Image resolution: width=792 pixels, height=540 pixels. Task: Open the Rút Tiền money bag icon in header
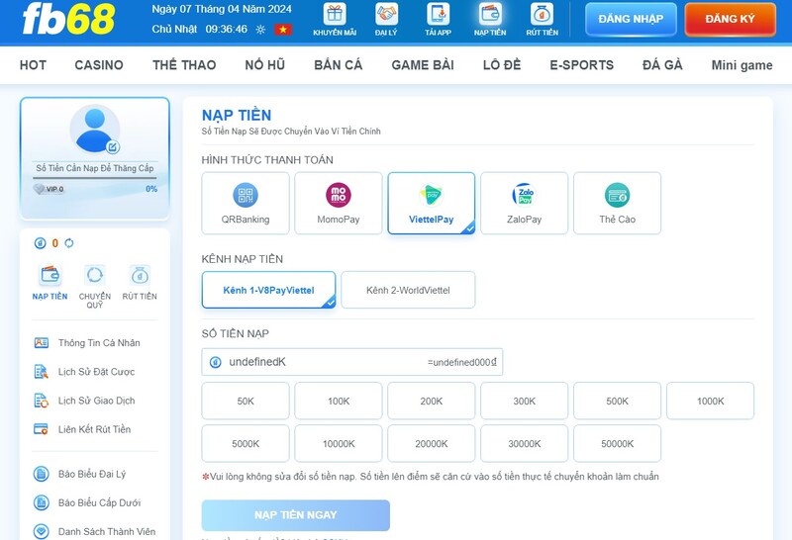tap(542, 14)
